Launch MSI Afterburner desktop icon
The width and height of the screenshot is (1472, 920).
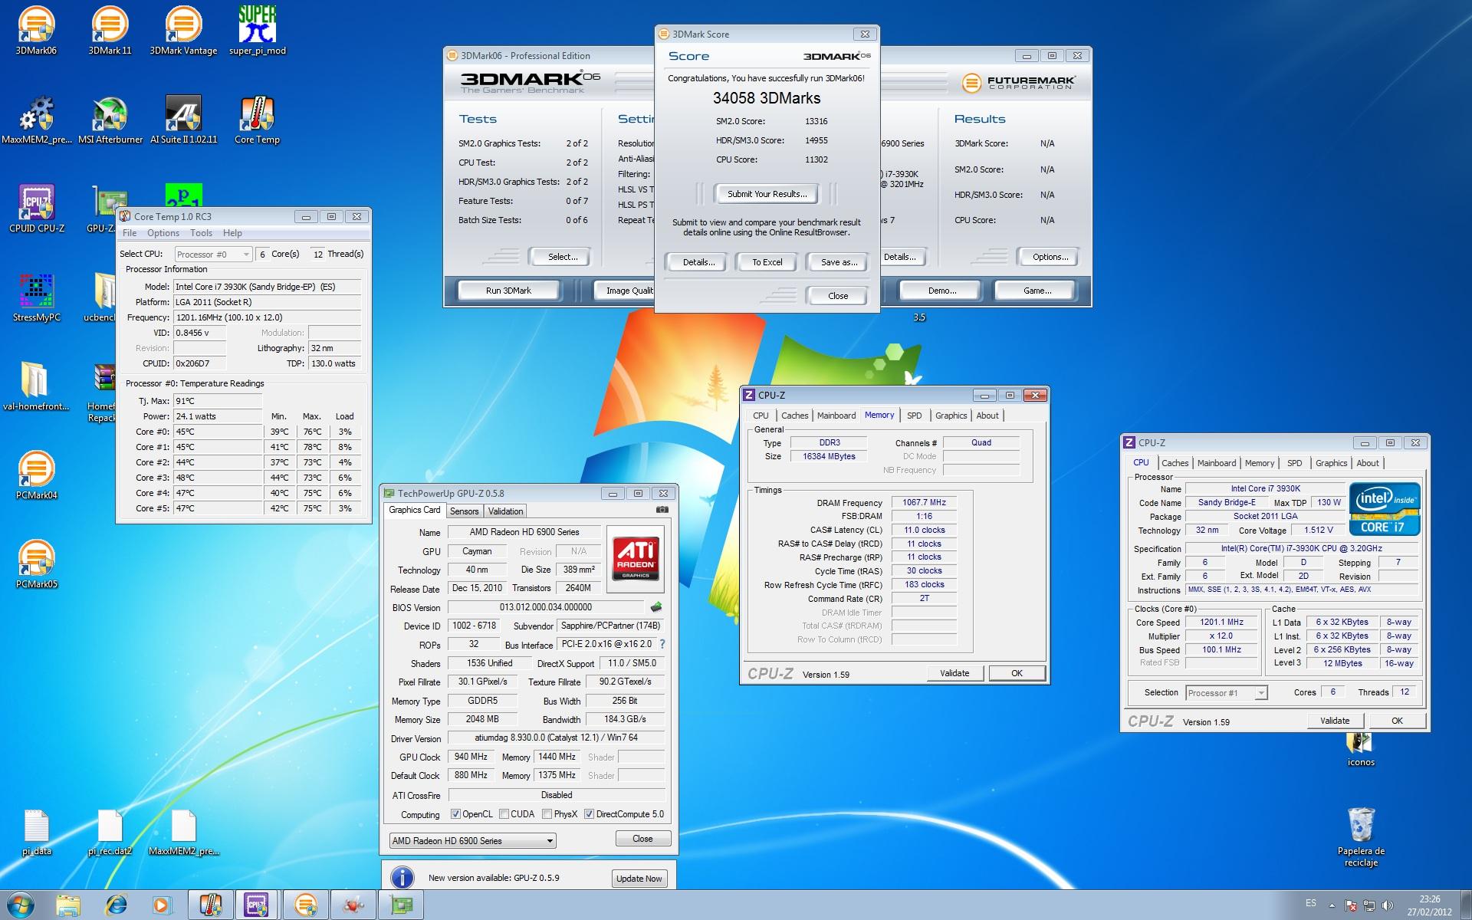pyautogui.click(x=110, y=120)
